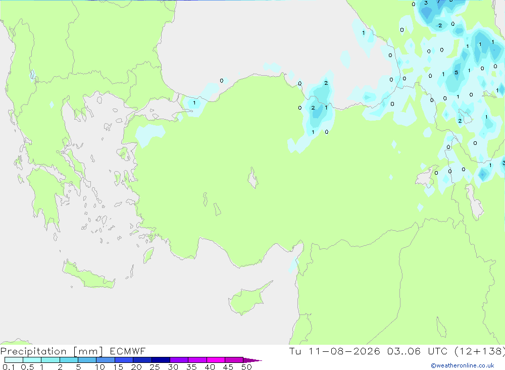This screenshot has height=370, width=505.
Task: Select the 30–35 mm purple swatch
Action: (x=179, y=360)
